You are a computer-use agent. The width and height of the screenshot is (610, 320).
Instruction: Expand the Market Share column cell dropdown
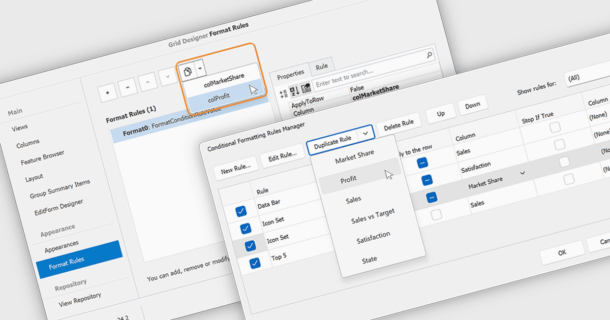522,173
